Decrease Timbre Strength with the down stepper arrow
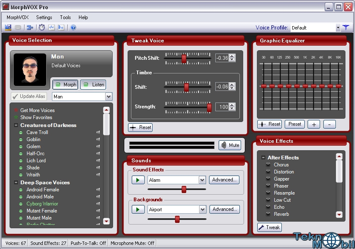The width and height of the screenshot is (355, 249). [232, 108]
